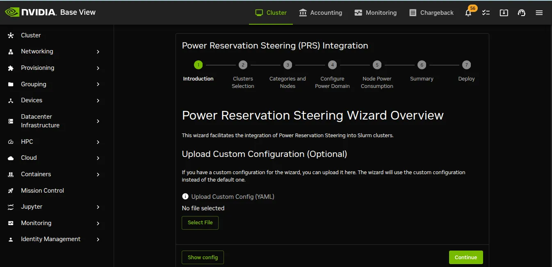Open Mission Control in the sidebar
The height and width of the screenshot is (267, 552).
pyautogui.click(x=43, y=191)
